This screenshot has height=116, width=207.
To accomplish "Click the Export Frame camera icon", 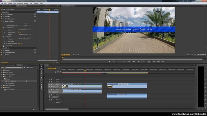I will click(158, 62).
